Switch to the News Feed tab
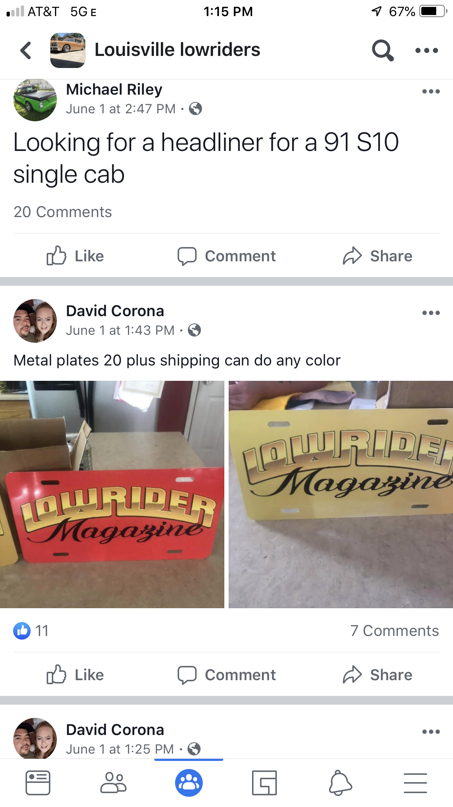The height and width of the screenshot is (807, 453). (38, 783)
